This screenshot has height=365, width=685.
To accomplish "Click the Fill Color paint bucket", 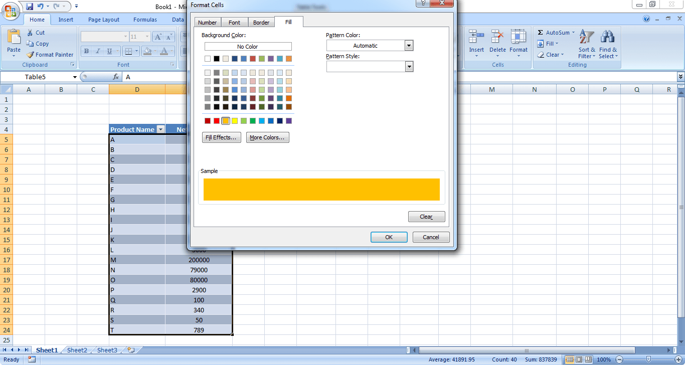I will (x=147, y=51).
